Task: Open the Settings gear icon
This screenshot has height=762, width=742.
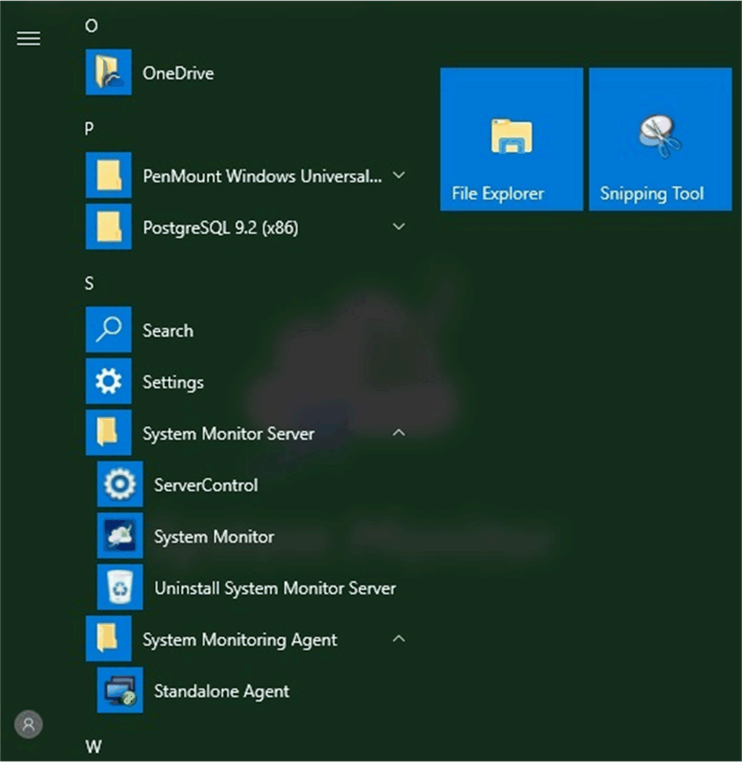Action: [x=108, y=381]
